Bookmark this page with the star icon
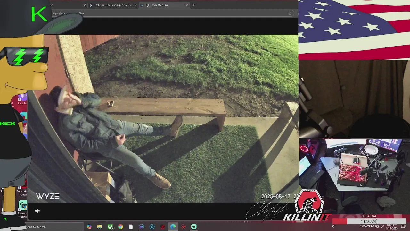Screen dimensions: 410x231 [290, 13]
